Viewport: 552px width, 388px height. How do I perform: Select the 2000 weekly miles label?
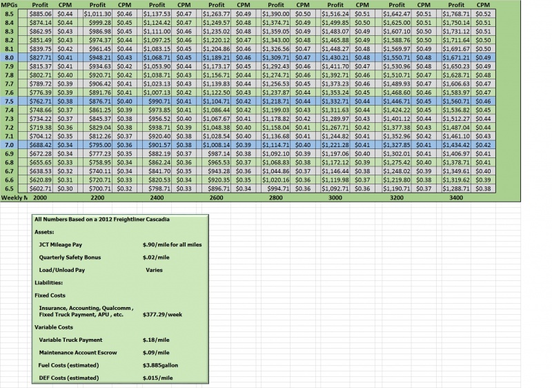40,197
